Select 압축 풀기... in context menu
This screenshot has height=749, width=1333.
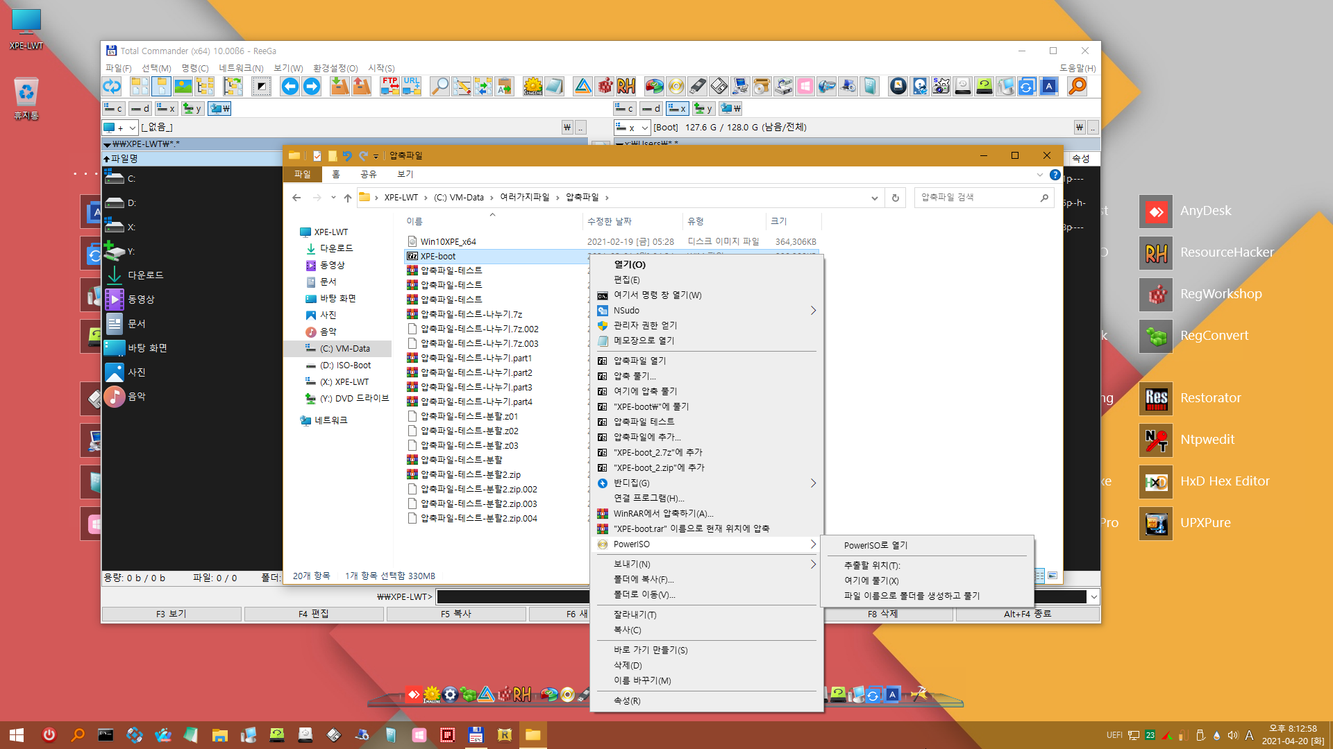[706, 376]
